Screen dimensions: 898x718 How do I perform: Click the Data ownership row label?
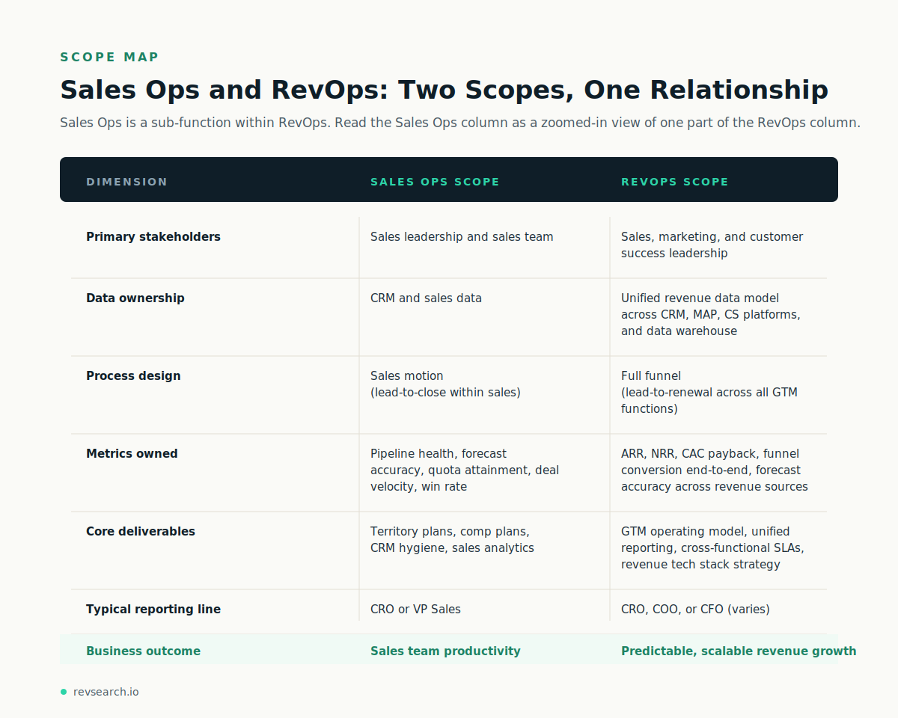pos(135,298)
